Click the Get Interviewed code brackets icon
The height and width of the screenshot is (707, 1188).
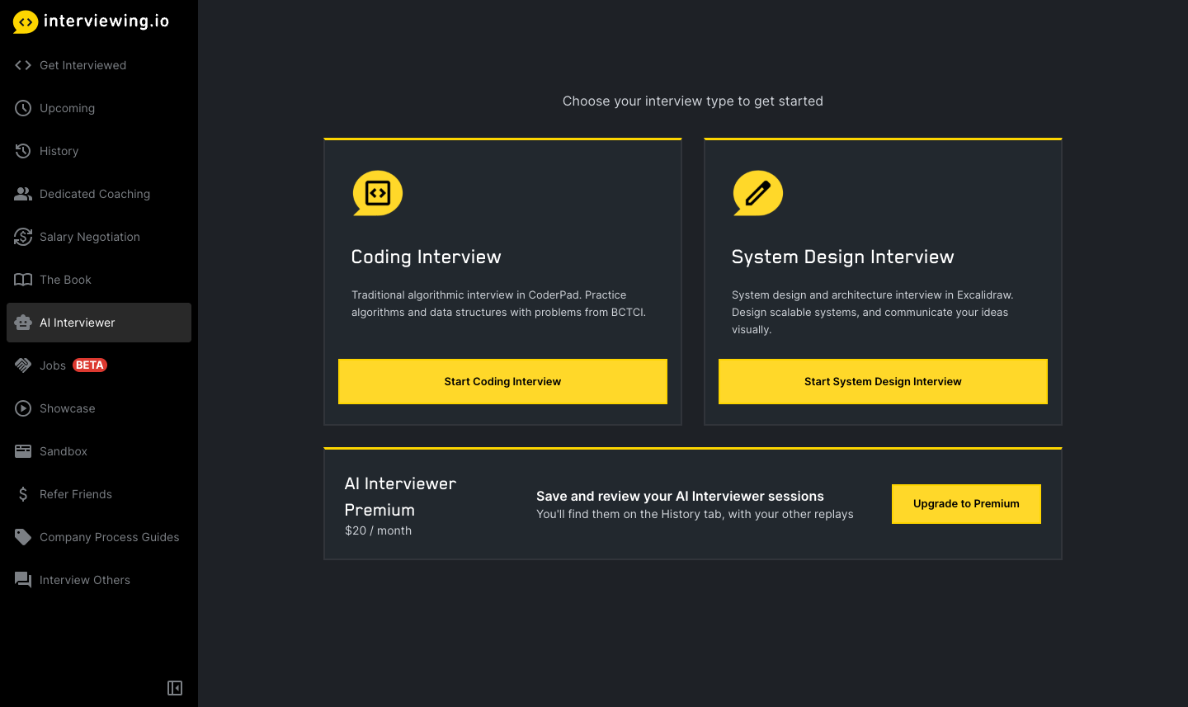pos(23,65)
